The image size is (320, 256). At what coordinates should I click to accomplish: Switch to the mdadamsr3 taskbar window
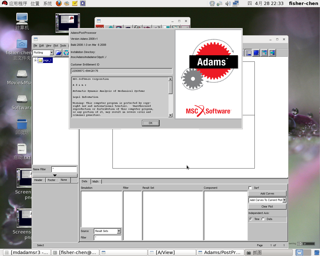click(x=27, y=252)
